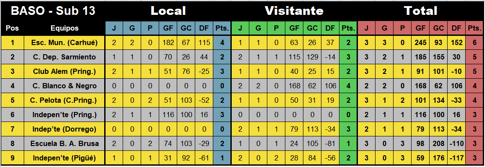485x167 pixels.
Task: Click the Total section header
Action: coord(421,11)
